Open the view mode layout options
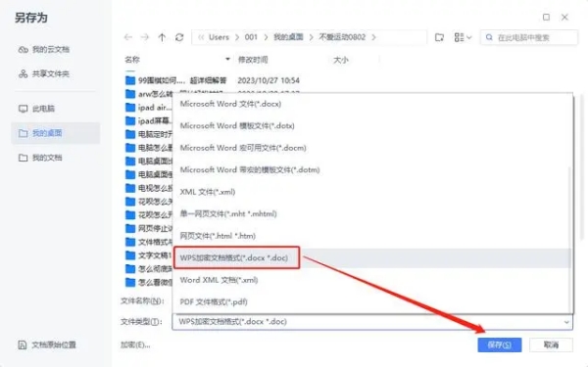The width and height of the screenshot is (588, 367). [x=463, y=37]
